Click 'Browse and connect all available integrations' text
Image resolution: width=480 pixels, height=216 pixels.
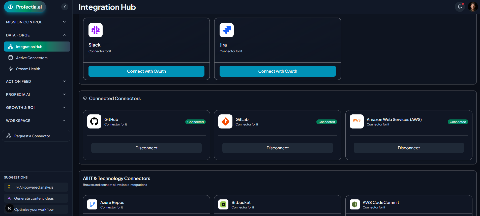115,185
